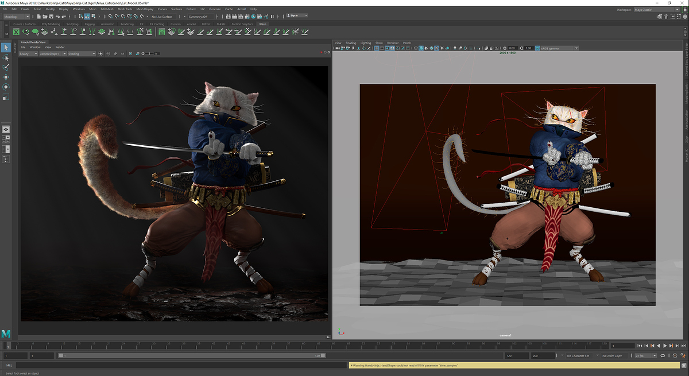
Task: Select the Move tool in the toolbox
Action: [6, 76]
